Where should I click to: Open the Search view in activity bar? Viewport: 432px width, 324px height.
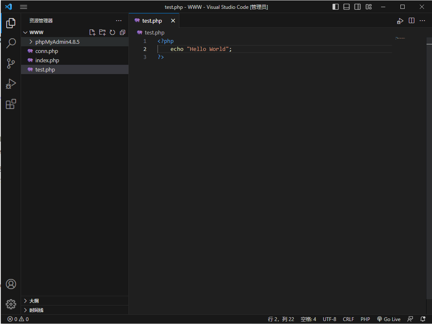pyautogui.click(x=11, y=43)
